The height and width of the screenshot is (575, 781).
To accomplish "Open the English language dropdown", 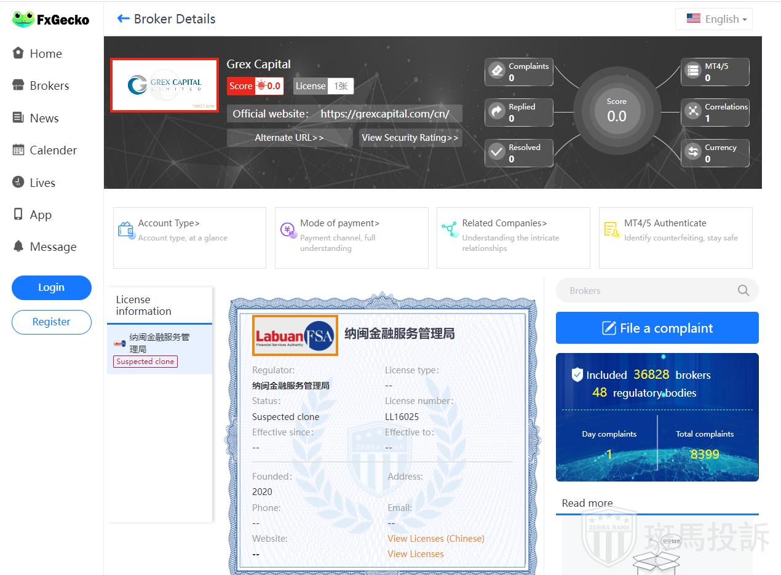I will [714, 19].
